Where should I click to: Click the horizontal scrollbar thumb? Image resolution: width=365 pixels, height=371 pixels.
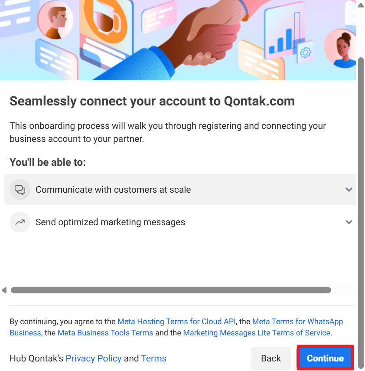click(171, 290)
